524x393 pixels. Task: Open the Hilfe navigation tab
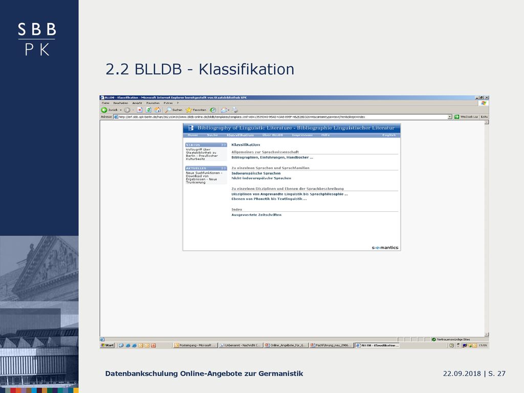click(x=325, y=135)
